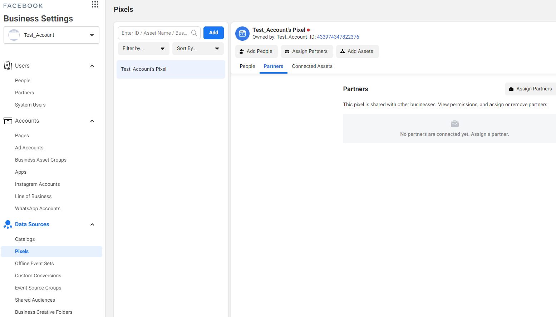Collapse the Users section

pyautogui.click(x=92, y=66)
